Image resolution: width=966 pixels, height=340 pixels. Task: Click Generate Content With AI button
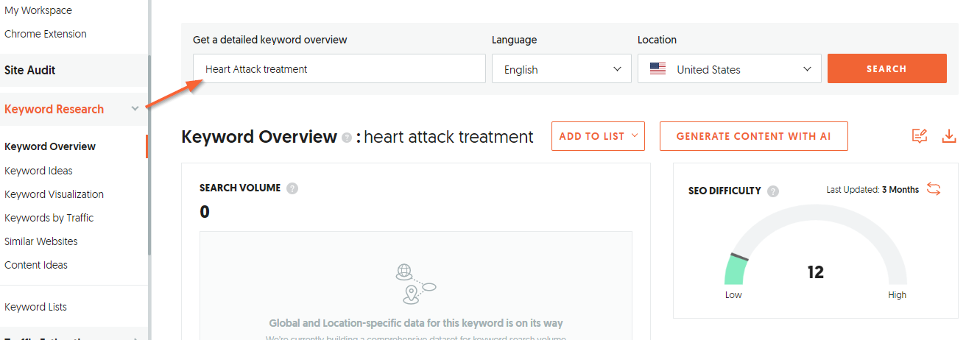(754, 136)
